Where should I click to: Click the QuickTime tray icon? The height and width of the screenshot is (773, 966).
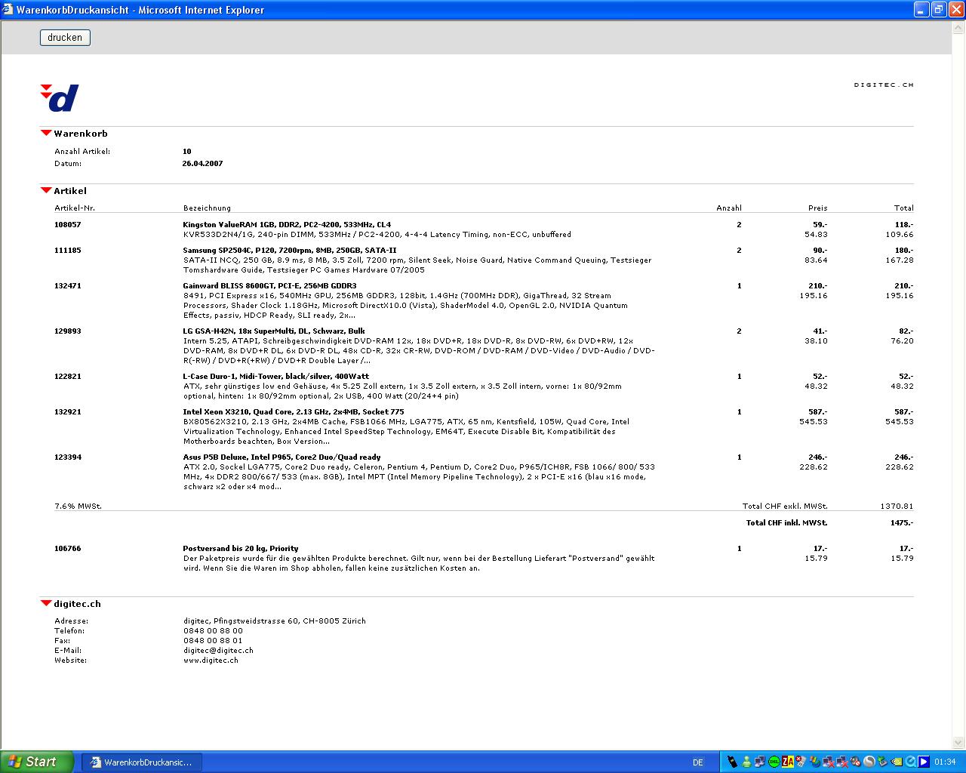pyautogui.click(x=910, y=762)
